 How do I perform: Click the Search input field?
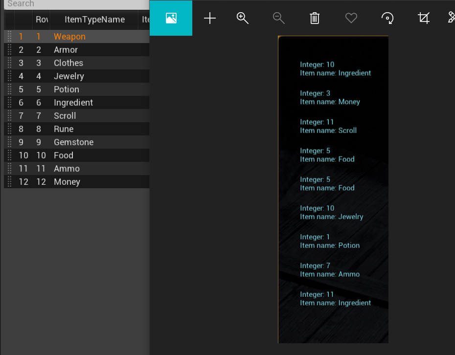click(77, 4)
